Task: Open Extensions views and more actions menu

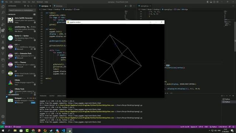Action: point(35,6)
